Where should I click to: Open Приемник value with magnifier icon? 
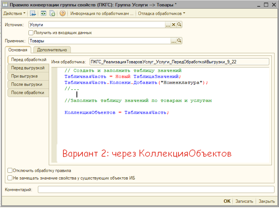[179, 41]
